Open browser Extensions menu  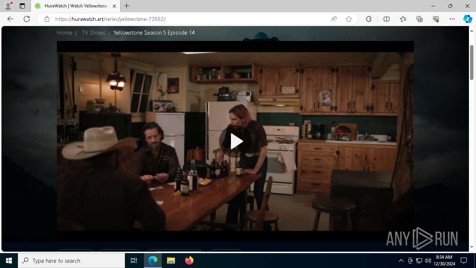tap(369, 19)
